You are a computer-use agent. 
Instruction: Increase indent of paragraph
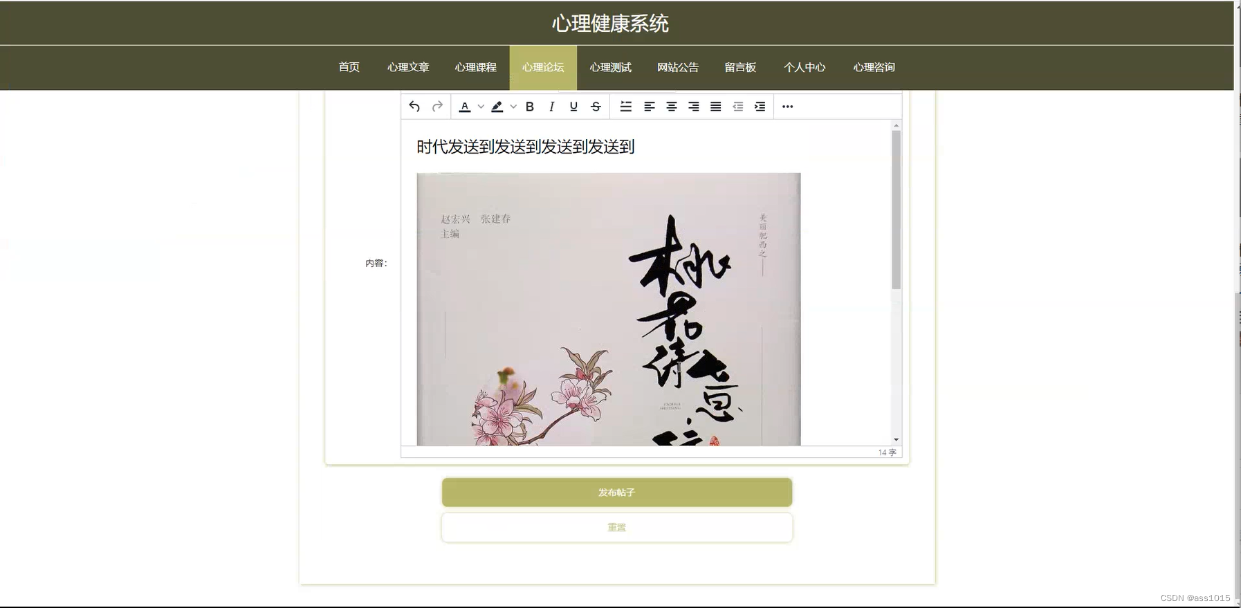pos(760,107)
